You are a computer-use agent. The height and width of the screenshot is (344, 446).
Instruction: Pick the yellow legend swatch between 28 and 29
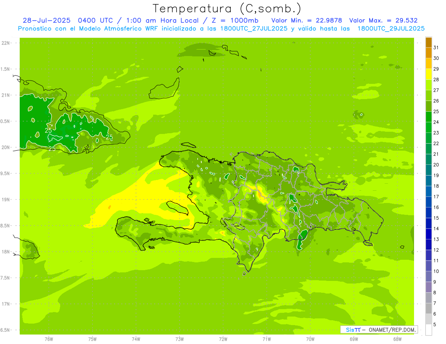tap(429, 74)
